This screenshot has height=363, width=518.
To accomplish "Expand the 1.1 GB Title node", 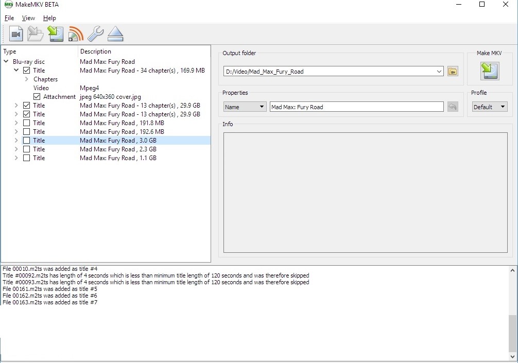I will 16,158.
